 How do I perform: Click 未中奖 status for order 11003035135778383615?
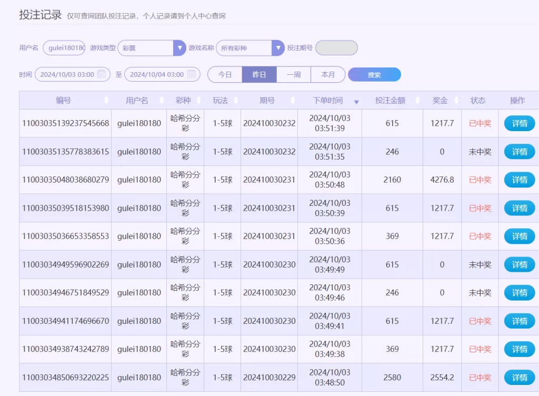(x=480, y=152)
